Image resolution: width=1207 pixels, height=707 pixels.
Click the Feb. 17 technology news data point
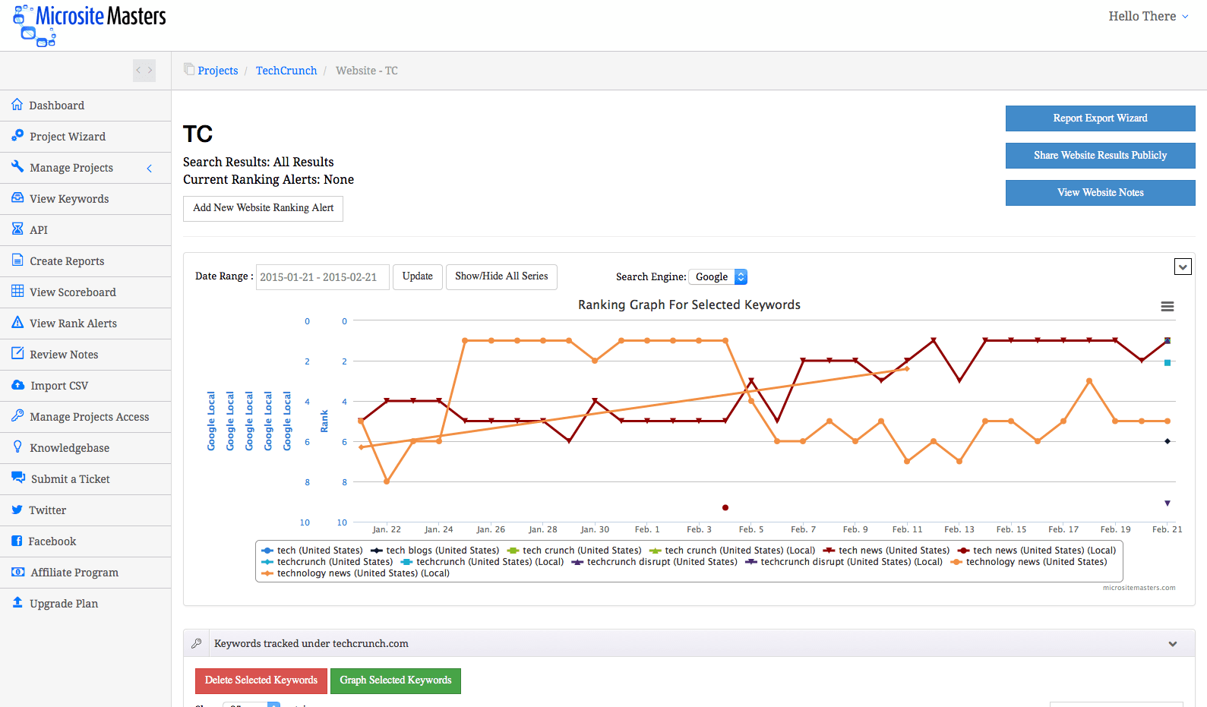coord(1063,421)
